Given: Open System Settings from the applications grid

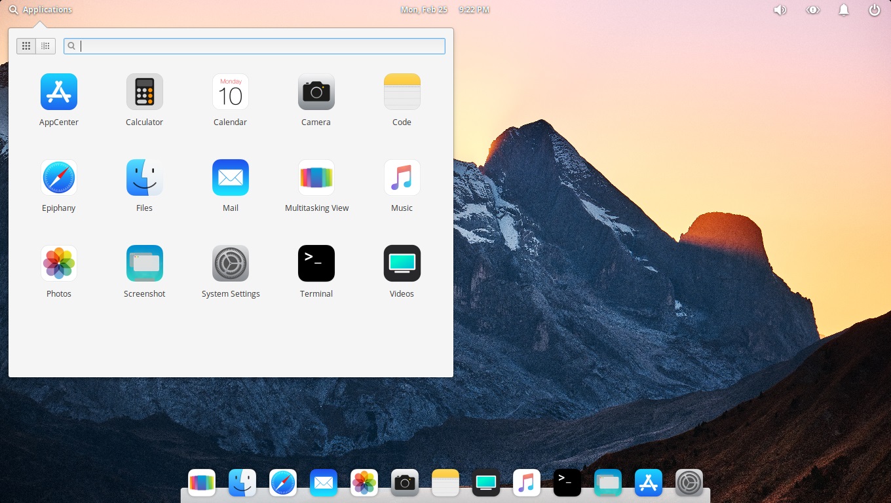Looking at the screenshot, I should [231, 271].
